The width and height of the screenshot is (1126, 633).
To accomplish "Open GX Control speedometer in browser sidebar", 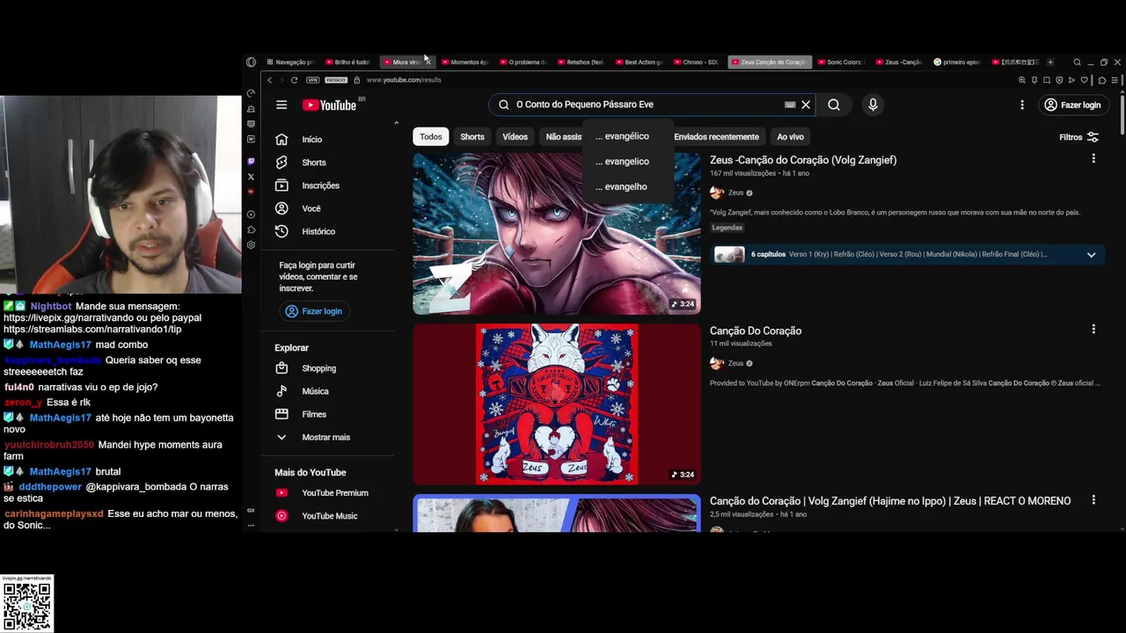I will pos(251,93).
